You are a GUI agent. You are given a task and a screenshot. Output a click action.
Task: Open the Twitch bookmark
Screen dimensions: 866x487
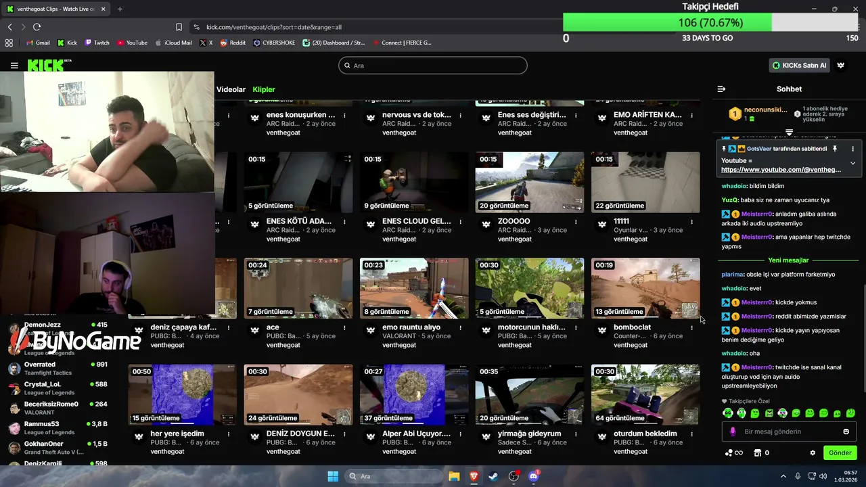point(97,43)
